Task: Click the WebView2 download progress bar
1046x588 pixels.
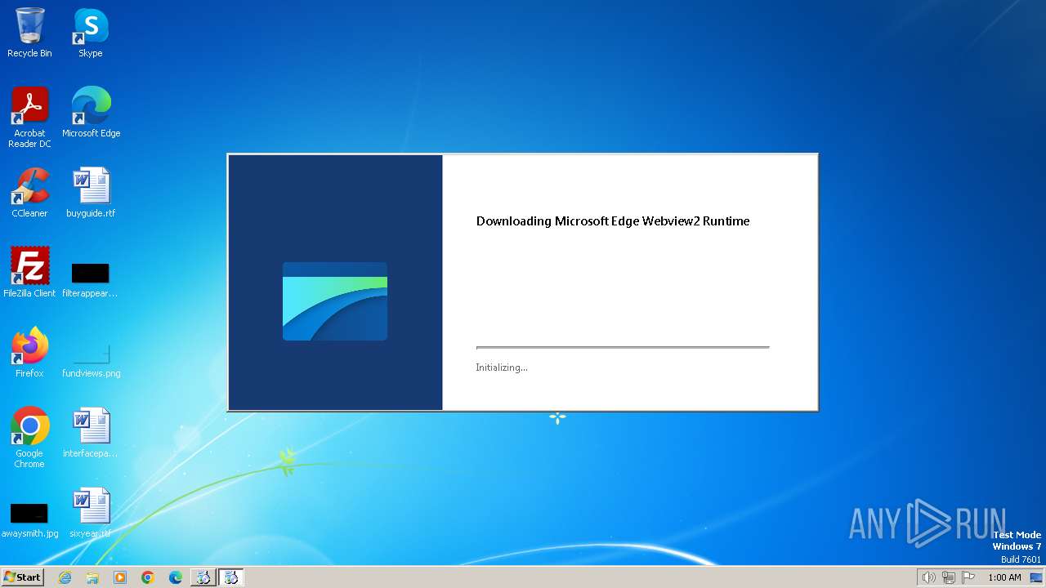Action: click(x=623, y=347)
